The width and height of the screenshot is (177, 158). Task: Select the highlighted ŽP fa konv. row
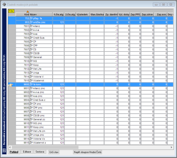[91, 84]
